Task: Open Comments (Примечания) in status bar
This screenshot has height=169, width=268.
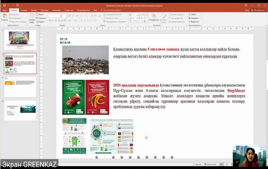Action: click(210, 164)
